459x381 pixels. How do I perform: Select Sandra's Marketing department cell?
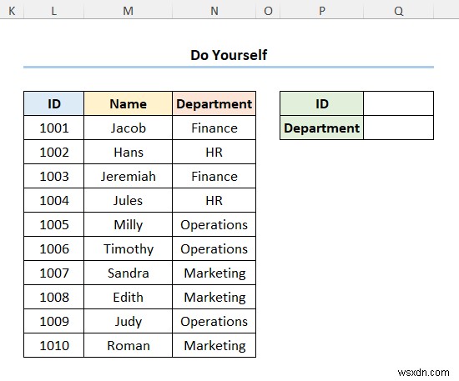(x=214, y=273)
